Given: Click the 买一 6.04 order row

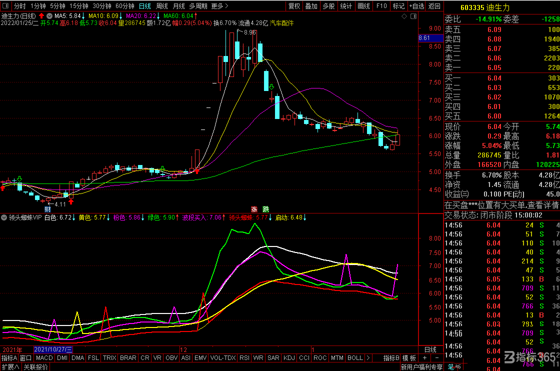Looking at the screenshot, I should 502,78.
